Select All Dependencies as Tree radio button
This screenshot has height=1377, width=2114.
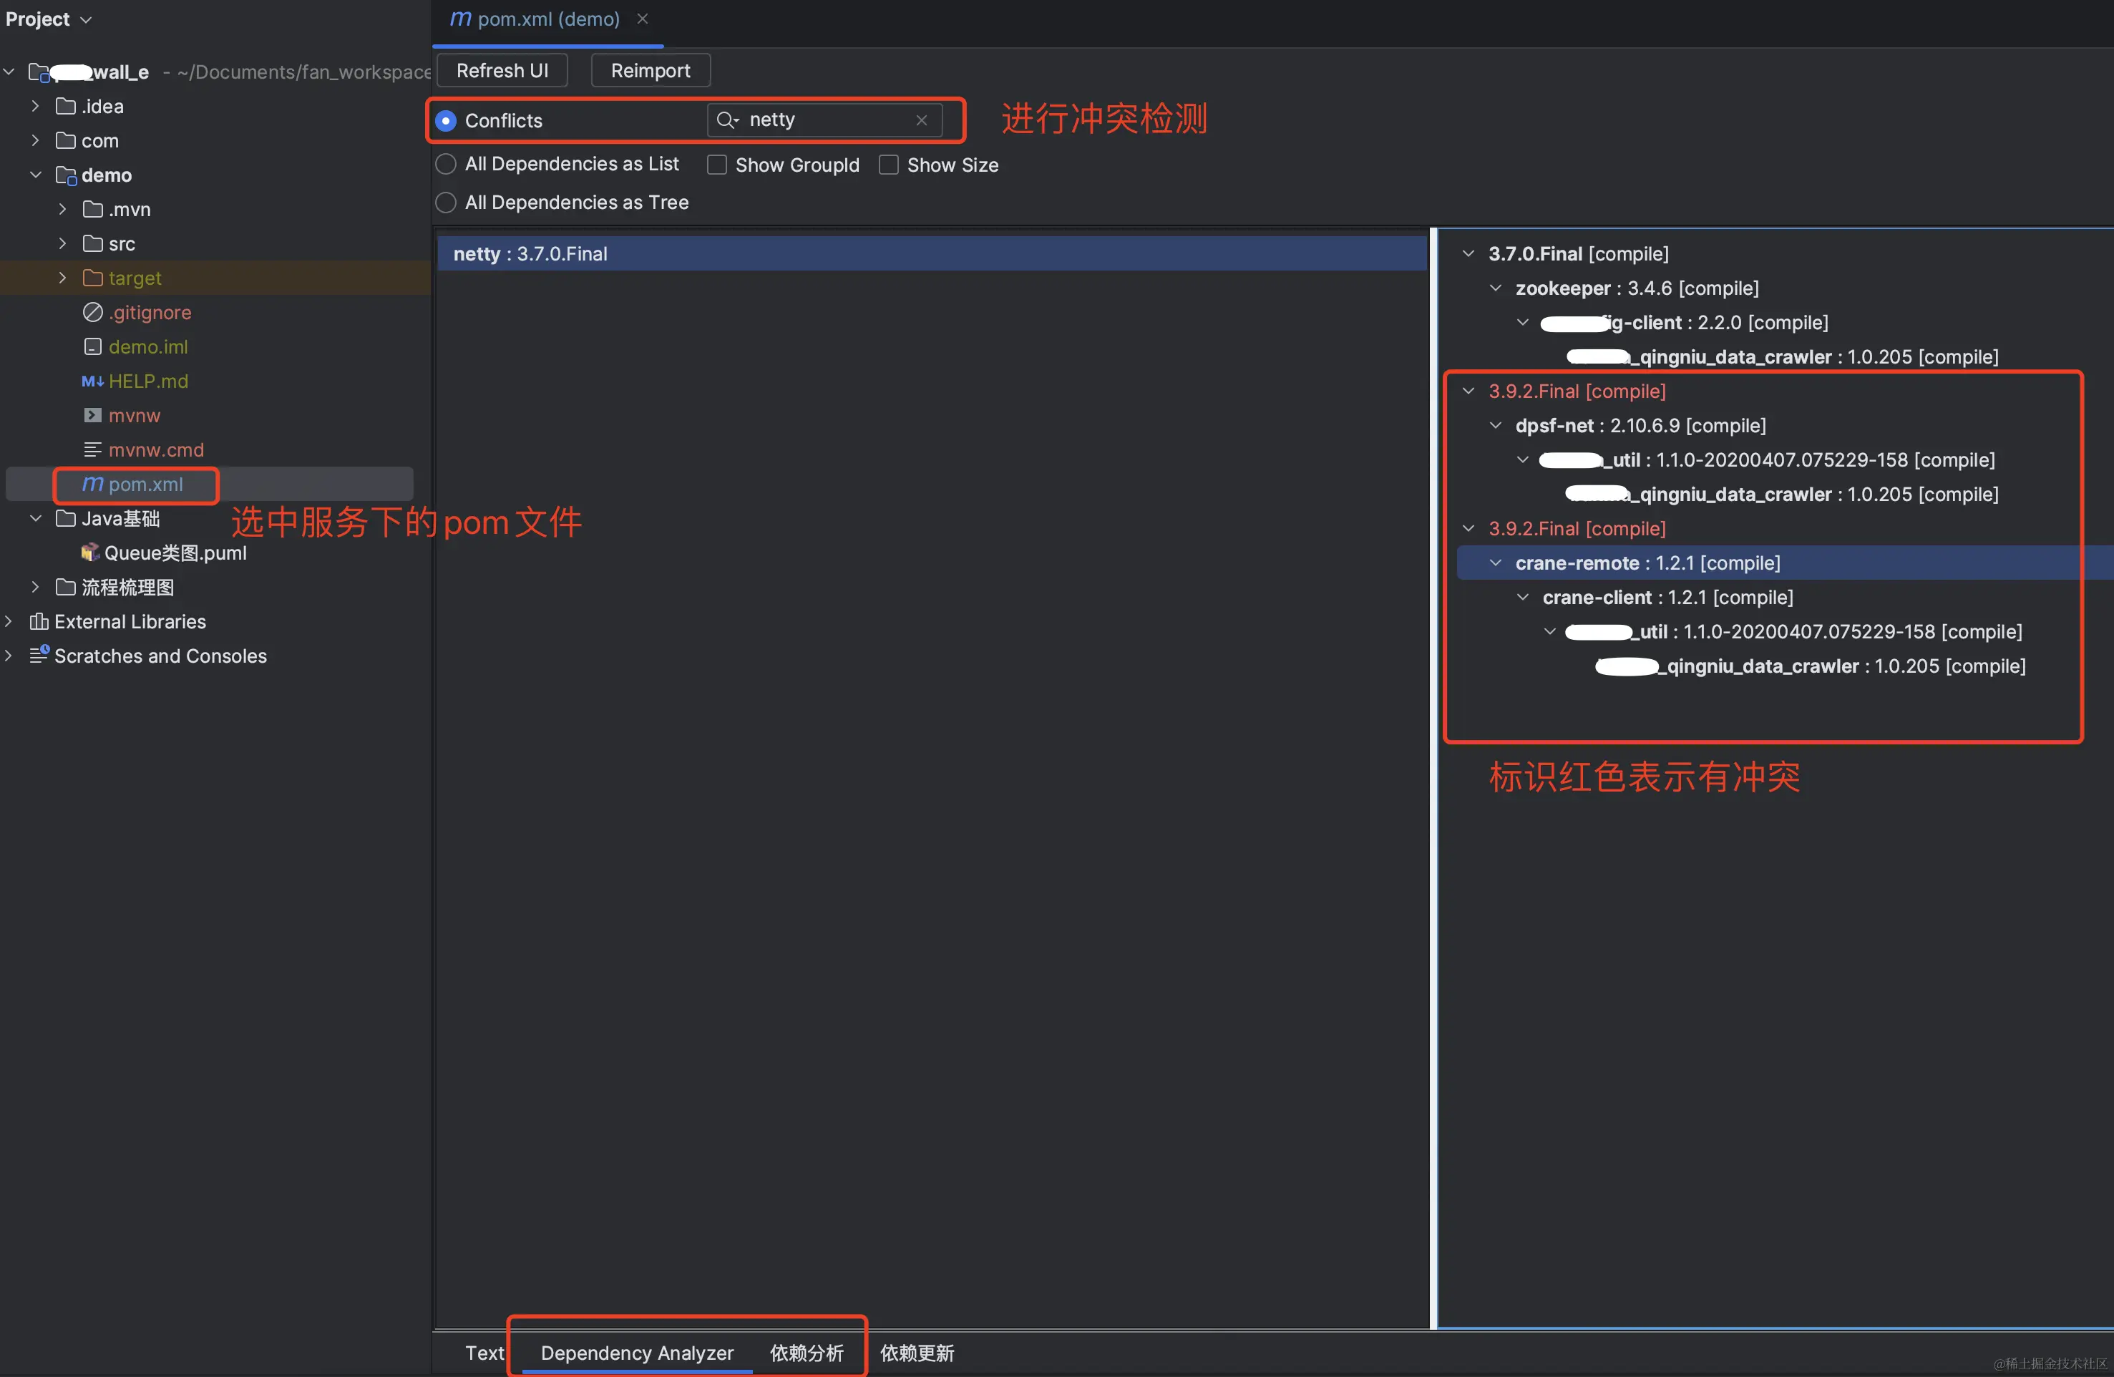click(x=446, y=203)
